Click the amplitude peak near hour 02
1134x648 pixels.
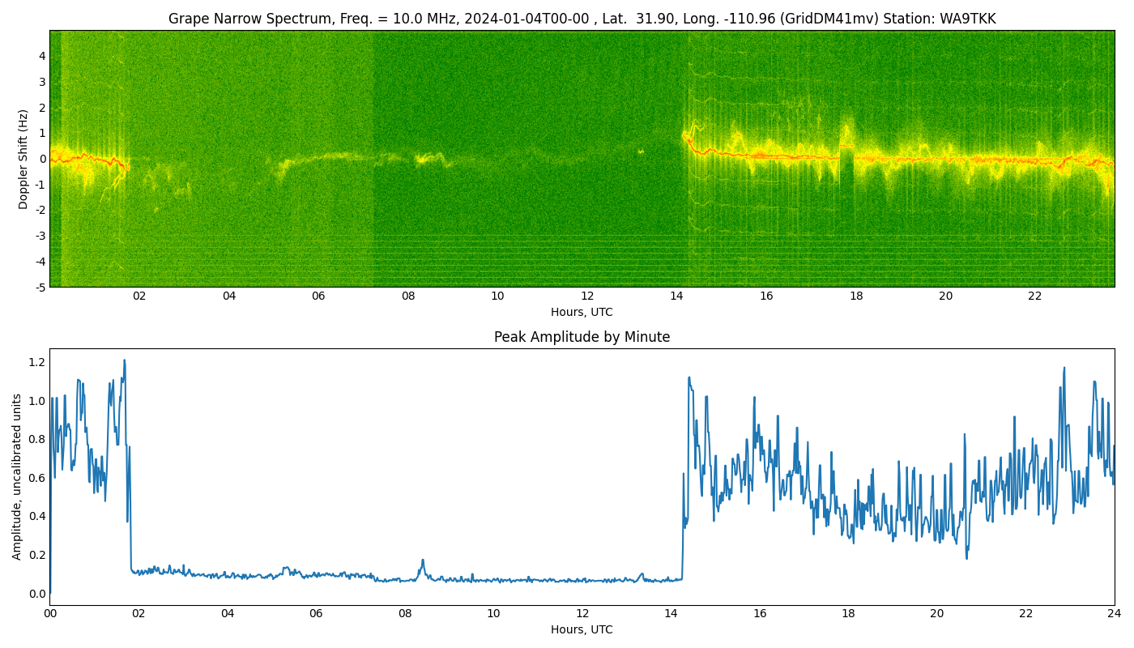pos(124,361)
